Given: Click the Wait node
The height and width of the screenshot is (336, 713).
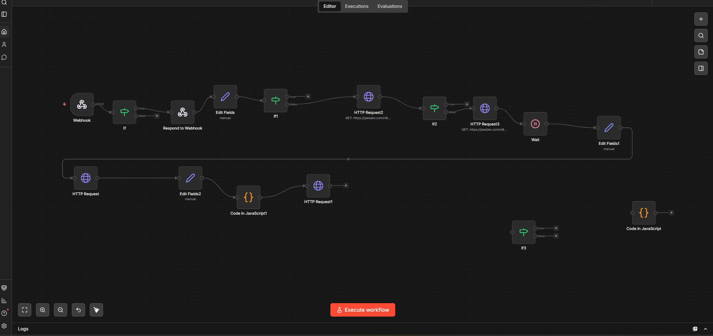Looking at the screenshot, I should [535, 124].
